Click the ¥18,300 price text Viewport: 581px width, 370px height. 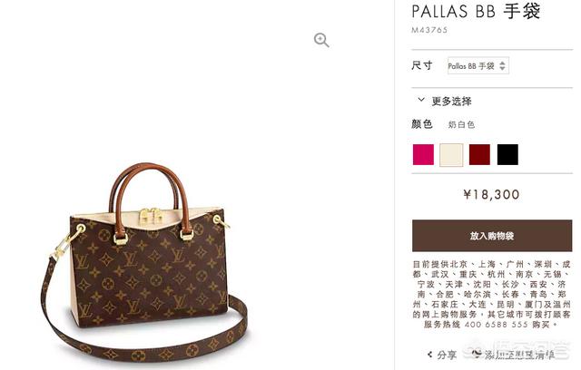(x=491, y=195)
